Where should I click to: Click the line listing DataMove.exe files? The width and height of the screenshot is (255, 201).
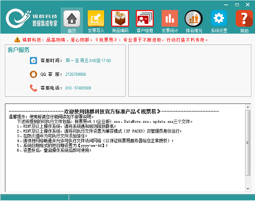pos(105,122)
